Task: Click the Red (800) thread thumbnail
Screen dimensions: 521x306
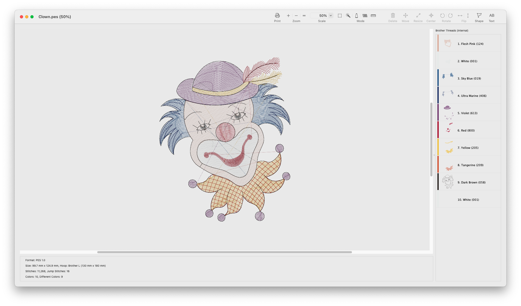Action: click(x=448, y=129)
